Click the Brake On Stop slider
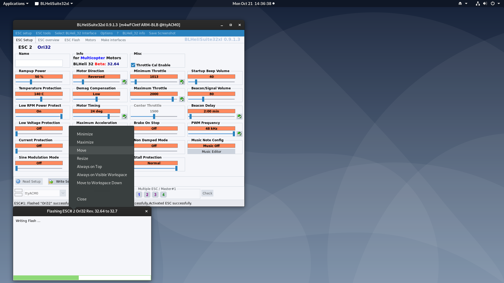Screen dimensions: 504x283 click(156, 134)
